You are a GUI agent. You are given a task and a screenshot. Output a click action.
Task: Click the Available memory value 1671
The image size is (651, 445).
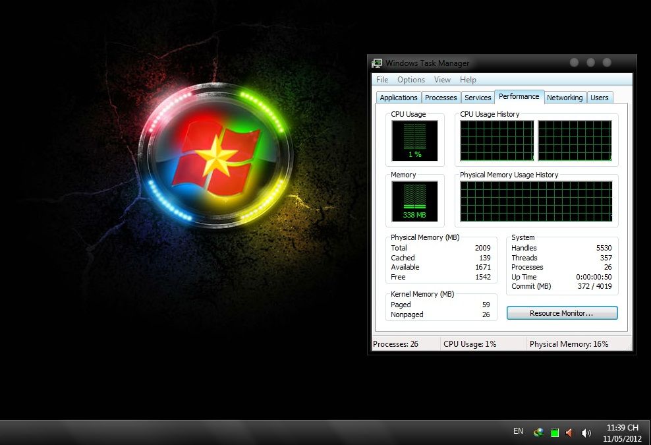click(483, 267)
